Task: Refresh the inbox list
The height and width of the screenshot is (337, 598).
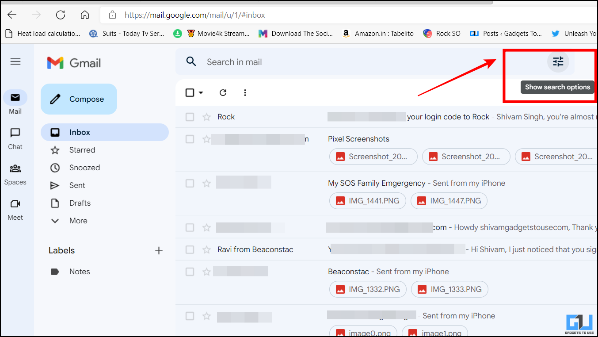Action: 223,92
